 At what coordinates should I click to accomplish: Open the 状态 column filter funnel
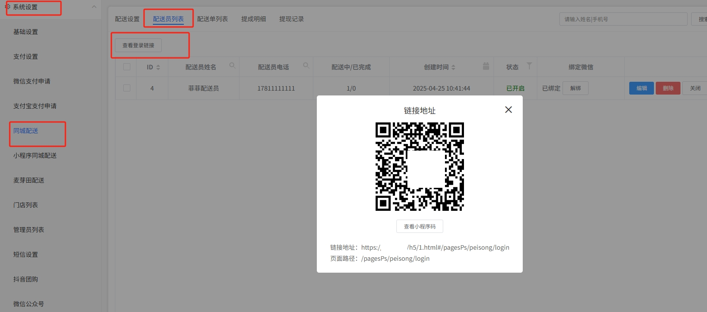point(529,66)
